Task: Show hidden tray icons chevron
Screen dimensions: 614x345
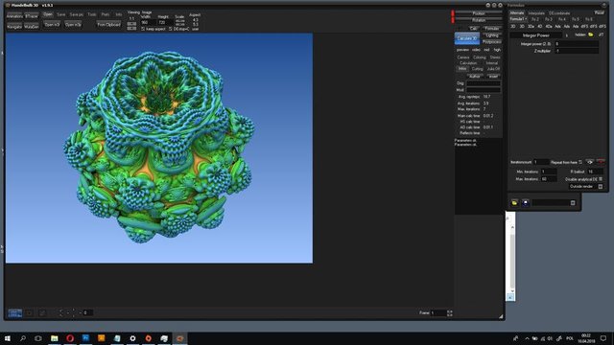Action: coord(527,338)
